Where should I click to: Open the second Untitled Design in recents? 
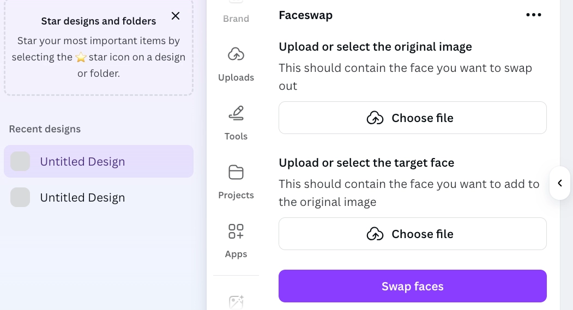pyautogui.click(x=82, y=198)
